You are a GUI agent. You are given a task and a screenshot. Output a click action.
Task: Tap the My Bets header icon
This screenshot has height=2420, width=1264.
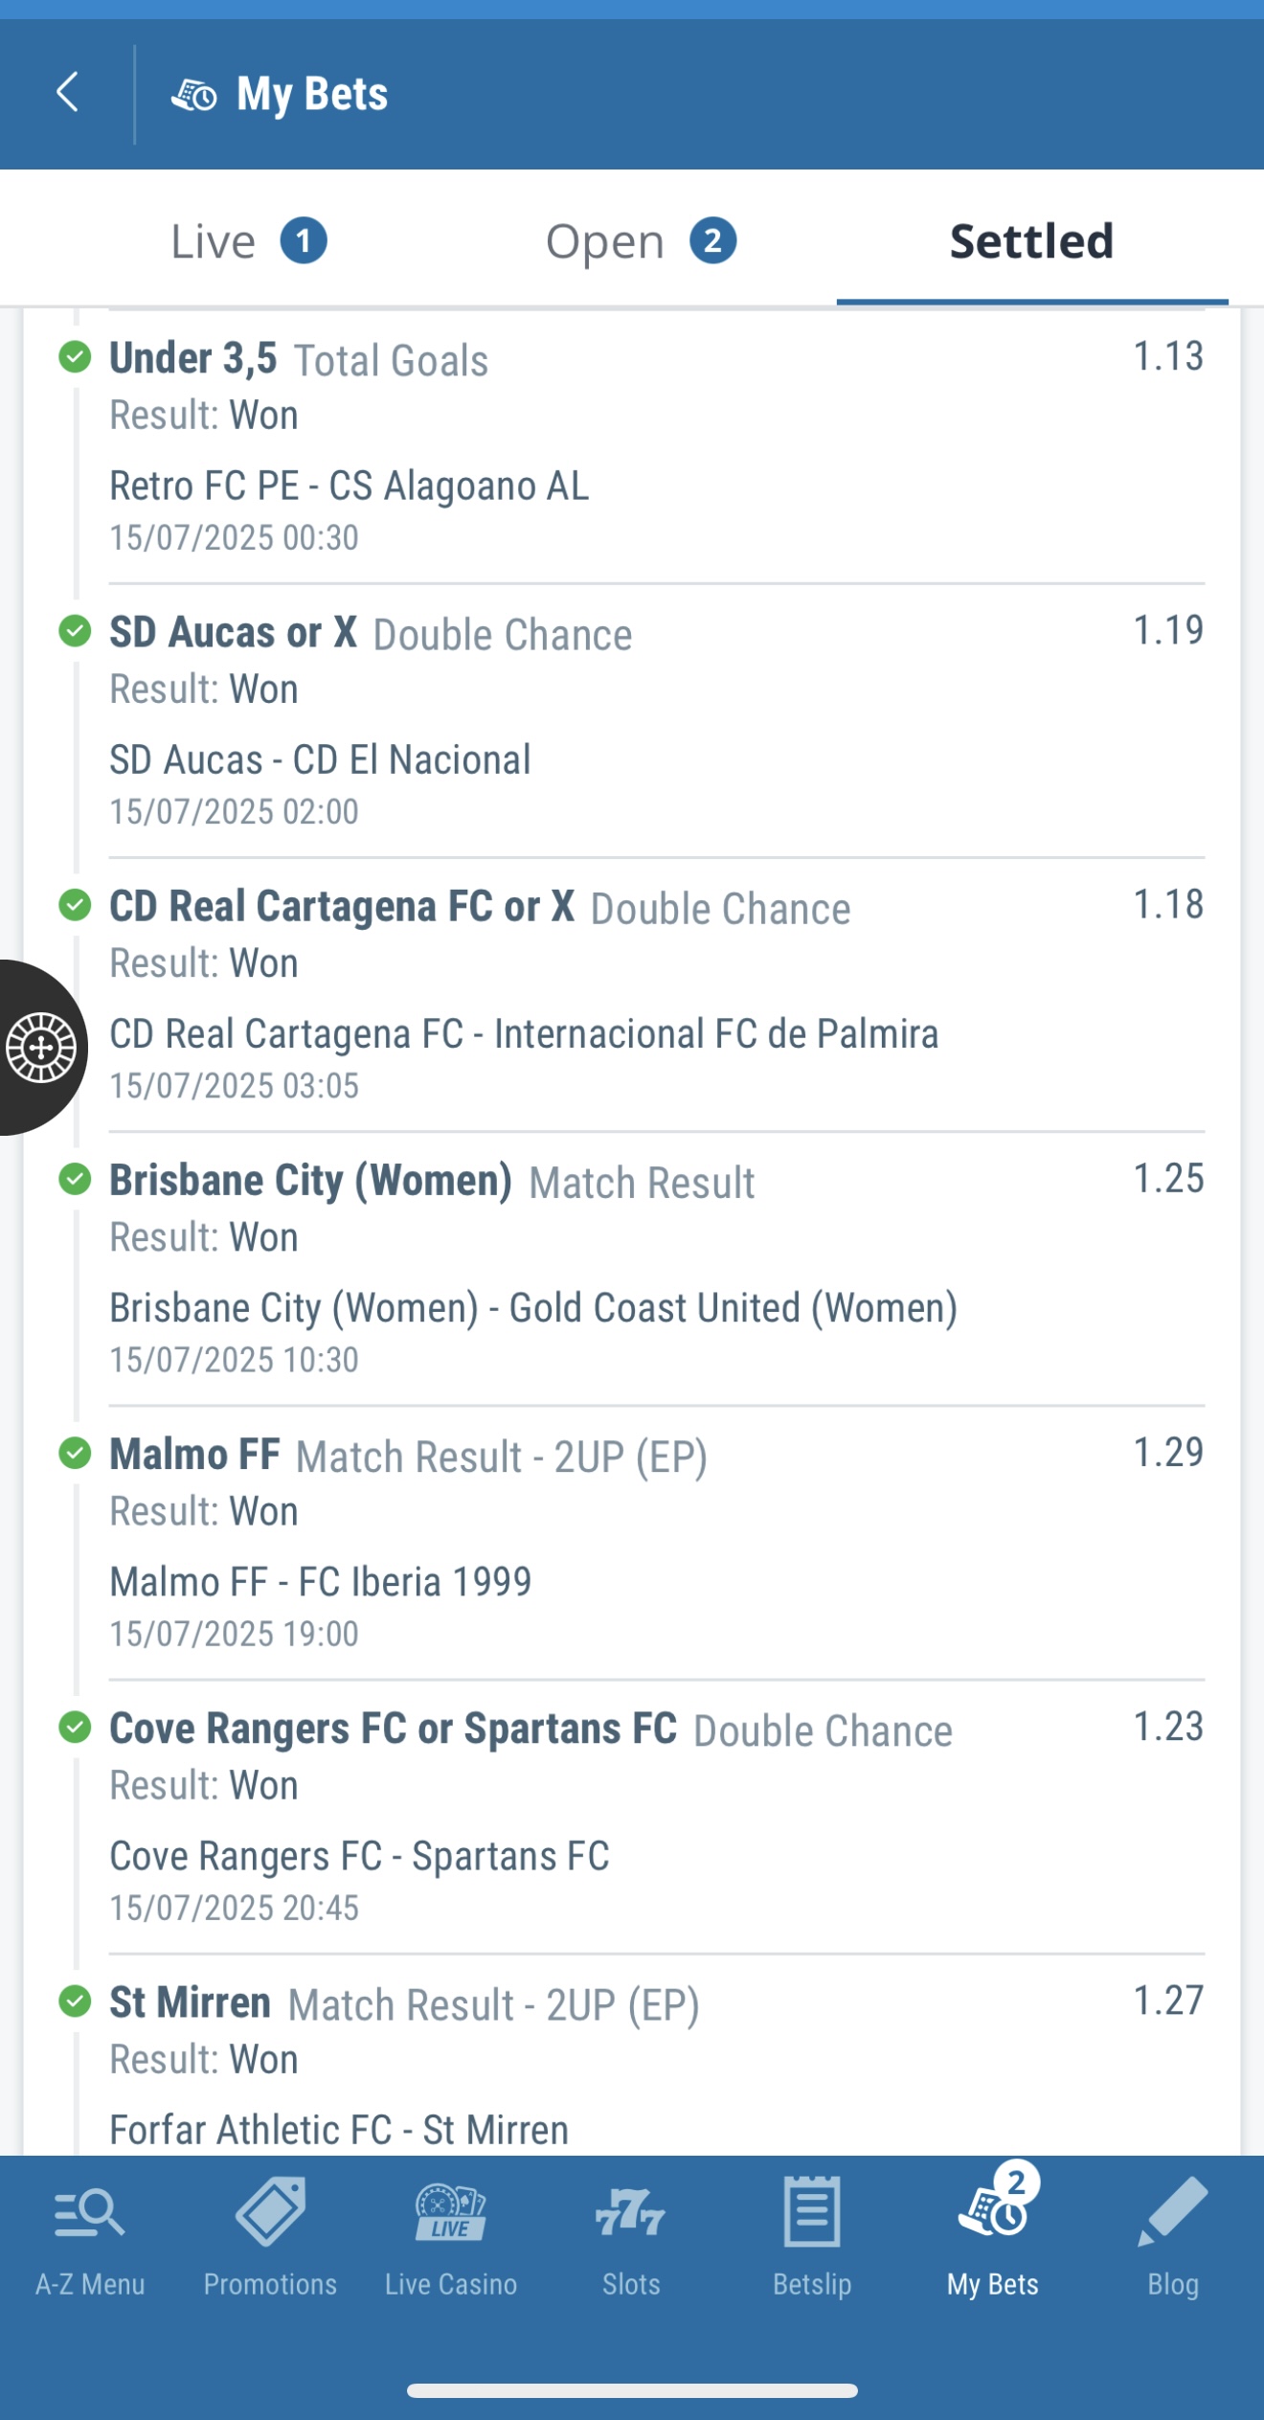click(194, 95)
